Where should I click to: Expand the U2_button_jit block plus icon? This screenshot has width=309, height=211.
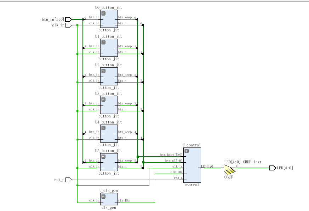point(103,71)
